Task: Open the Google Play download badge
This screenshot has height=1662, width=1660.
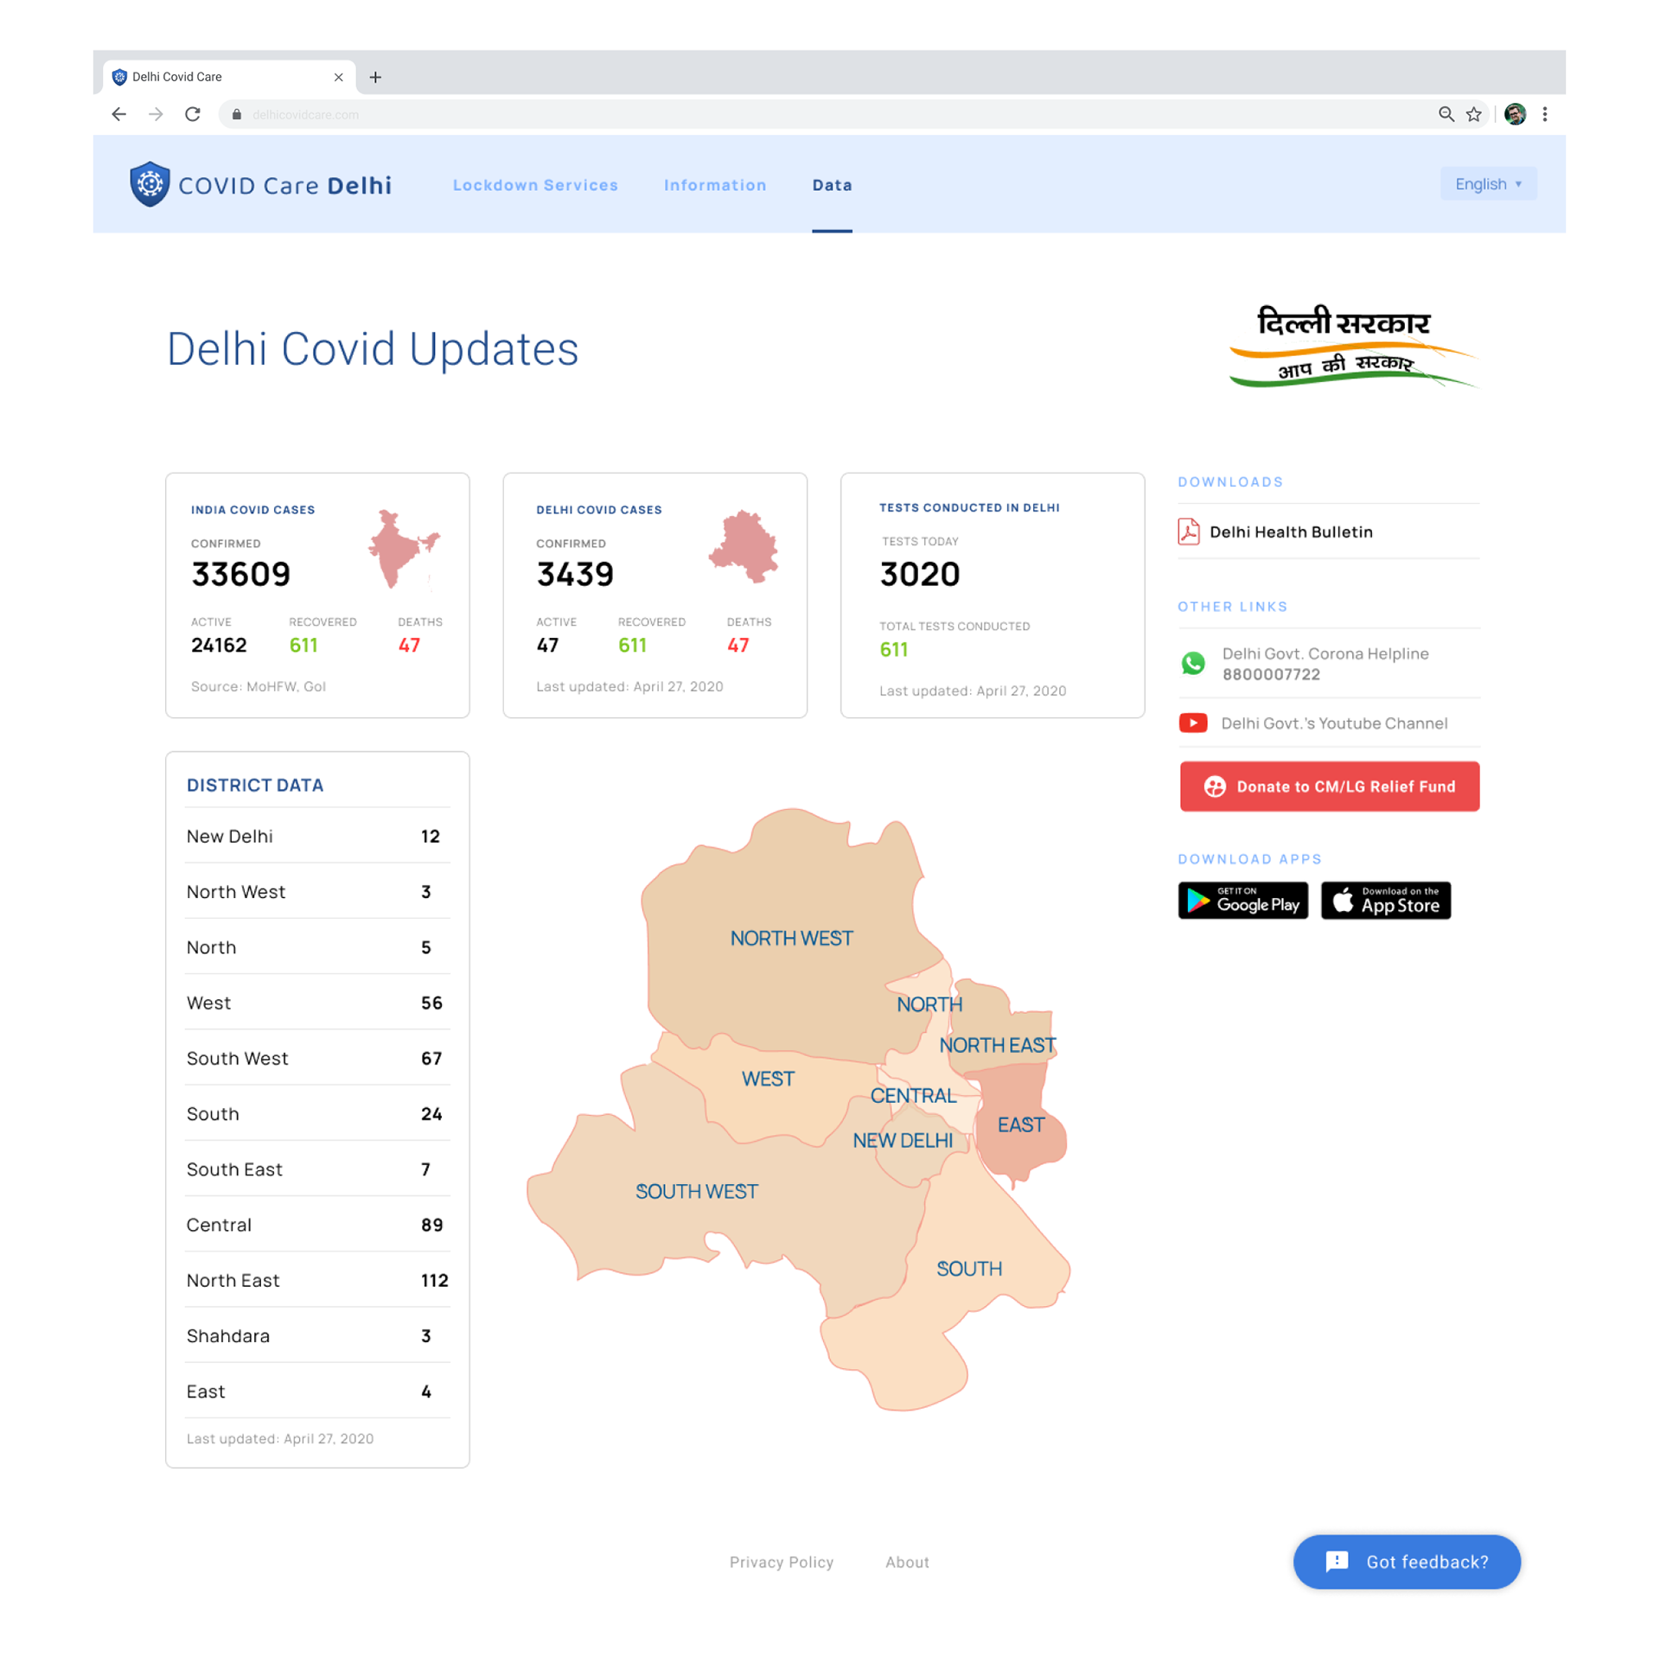Action: pyautogui.click(x=1242, y=901)
